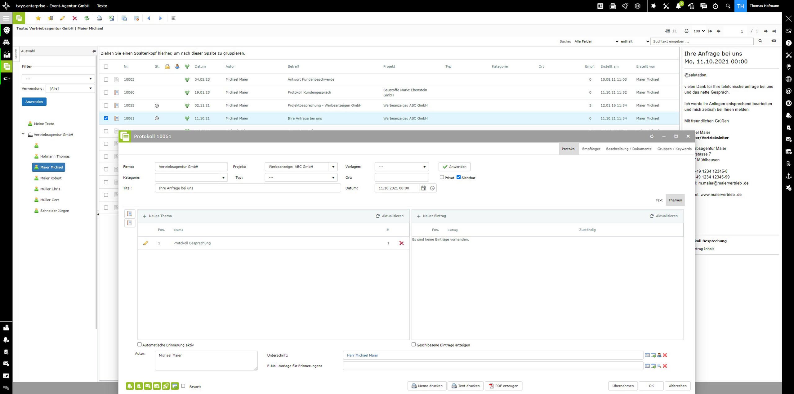
Task: Toggle the Favorit checkbox
Action: tap(183, 386)
